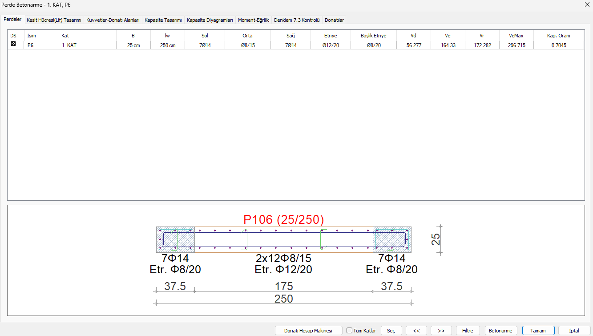Cancel the dialog with İptal
The image size is (593, 336).
574,331
